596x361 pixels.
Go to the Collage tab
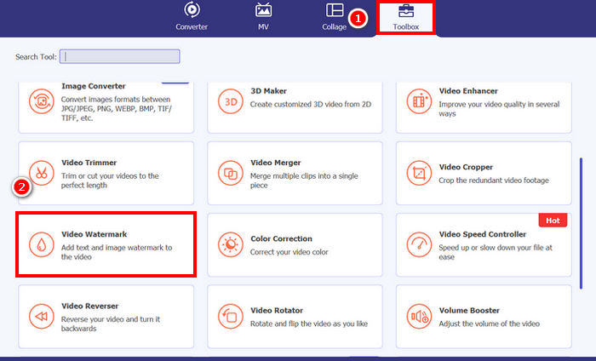[334, 17]
